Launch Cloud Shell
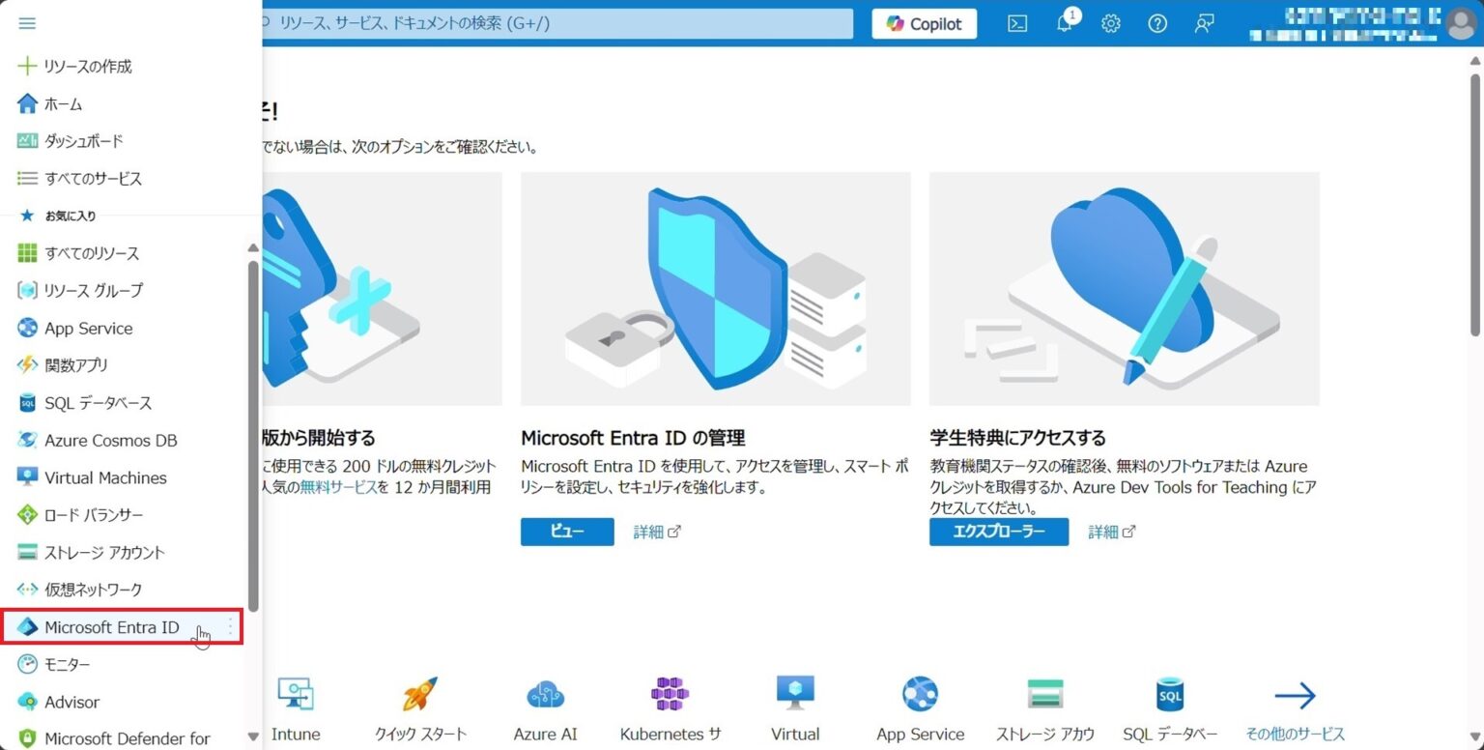1484x750 pixels. (x=1016, y=23)
